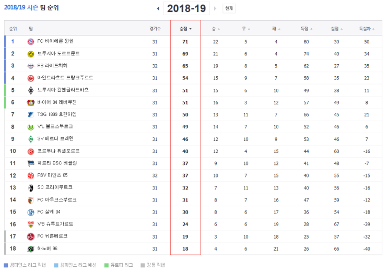Open 포르투나 뒤셀도르프 team name link
The width and height of the screenshot is (388, 272).
click(x=58, y=151)
